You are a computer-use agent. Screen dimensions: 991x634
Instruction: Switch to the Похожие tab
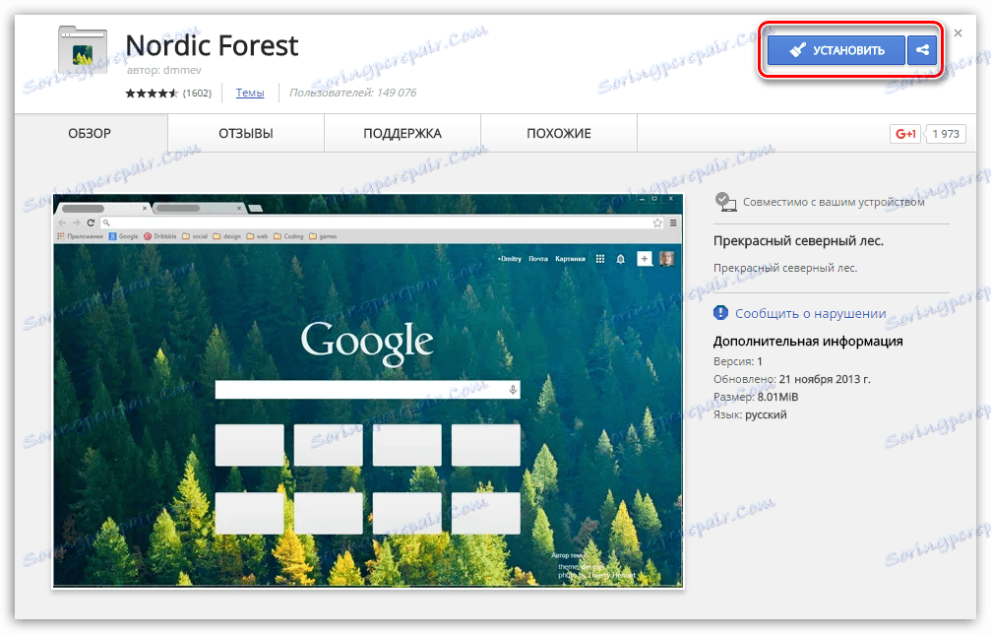(559, 133)
